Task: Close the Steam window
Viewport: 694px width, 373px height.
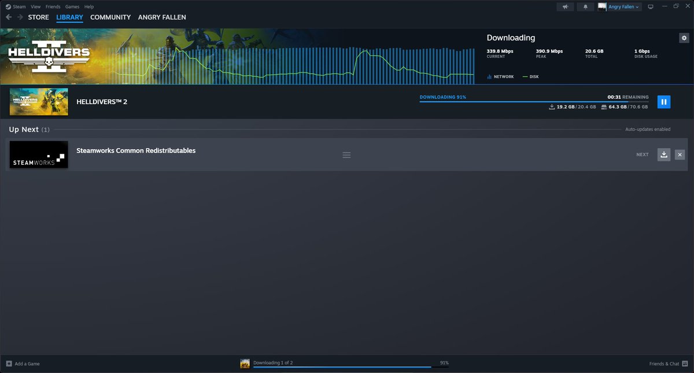Action: click(687, 6)
